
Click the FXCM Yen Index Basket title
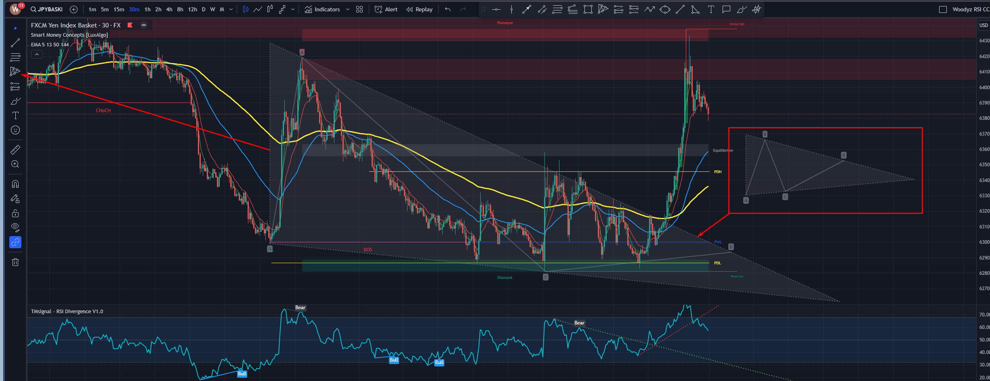(x=76, y=25)
